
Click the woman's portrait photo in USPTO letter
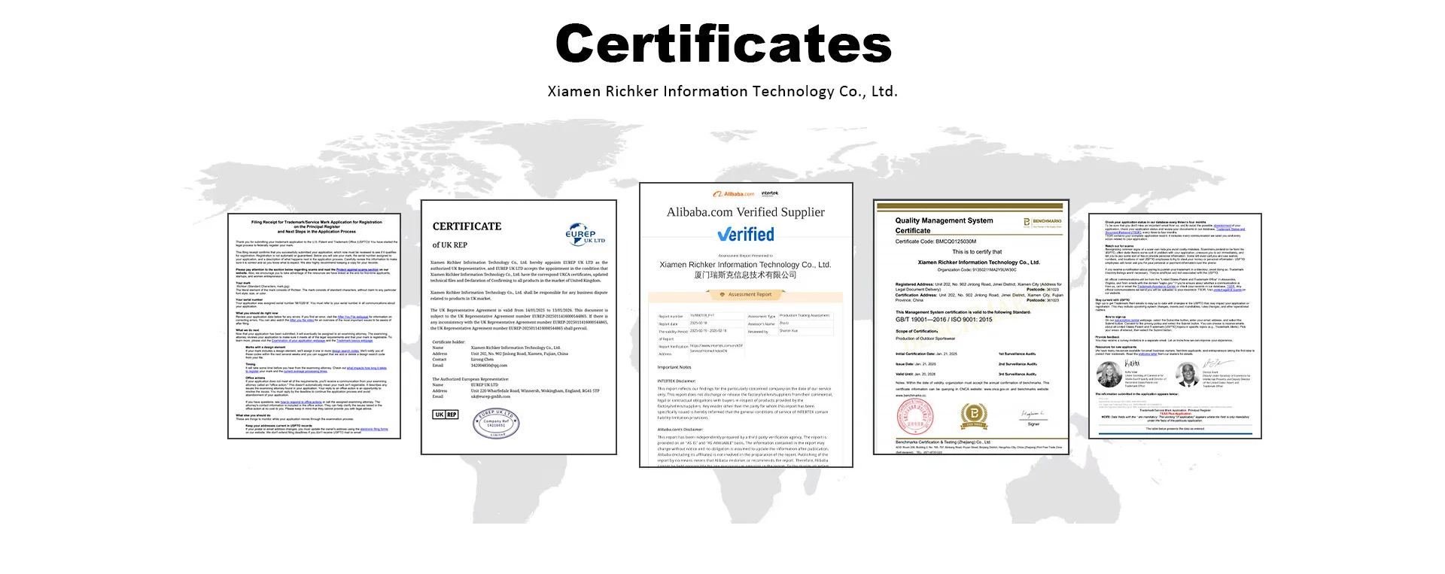(x=1109, y=374)
